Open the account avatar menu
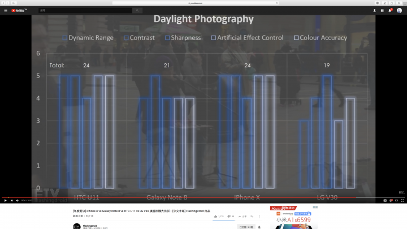This screenshot has height=229, width=407. (399, 11)
